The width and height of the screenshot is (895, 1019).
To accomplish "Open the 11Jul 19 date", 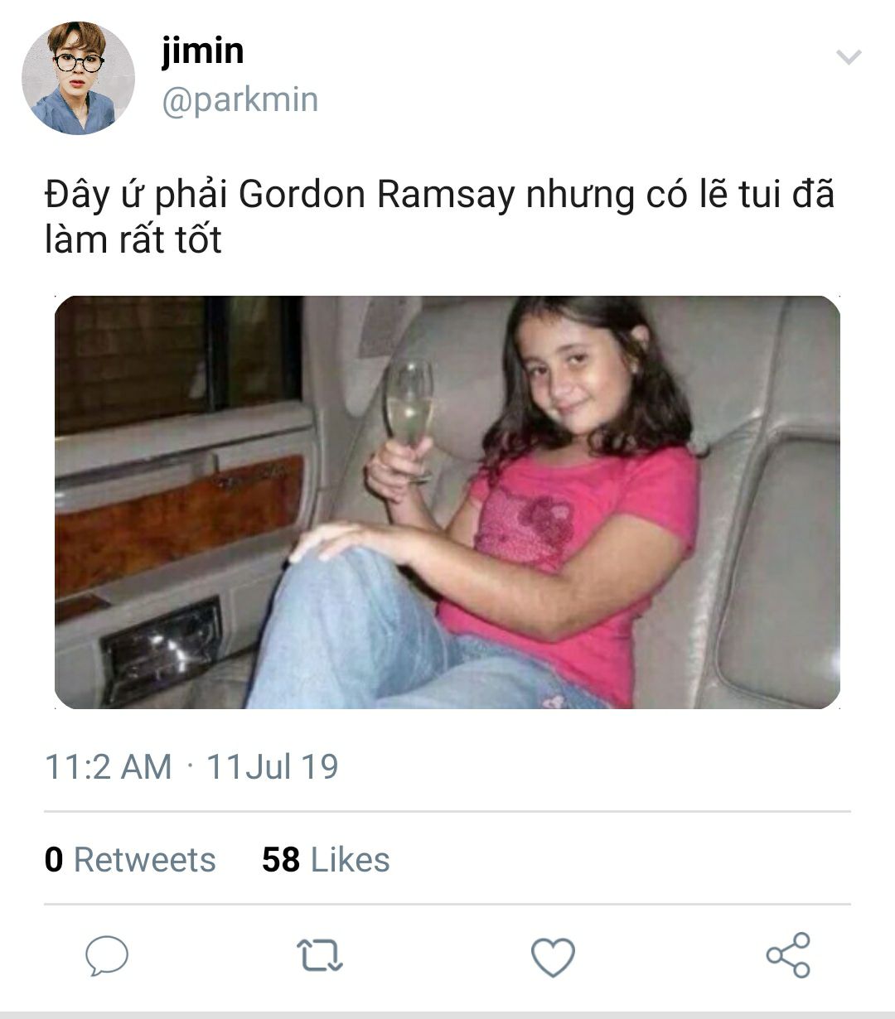I will [272, 766].
